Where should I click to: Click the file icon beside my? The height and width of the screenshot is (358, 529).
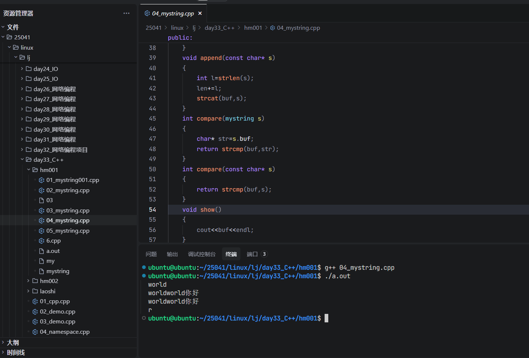point(42,261)
